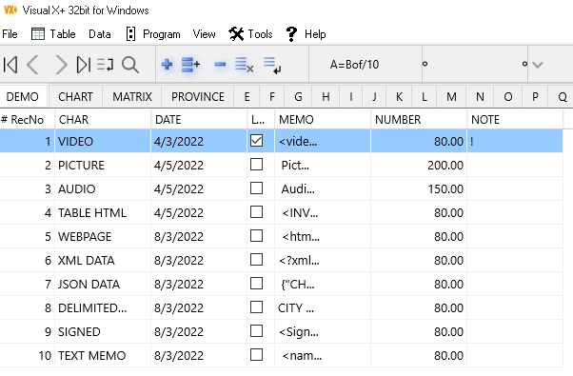Check the box in DELIMITED row
The width and height of the screenshot is (573, 376).
(x=256, y=307)
